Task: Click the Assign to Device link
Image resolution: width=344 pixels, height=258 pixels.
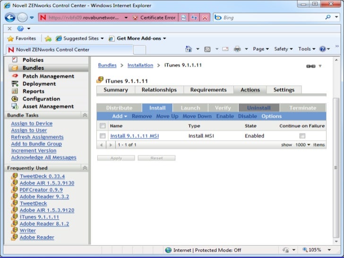Action: [x=32, y=123]
